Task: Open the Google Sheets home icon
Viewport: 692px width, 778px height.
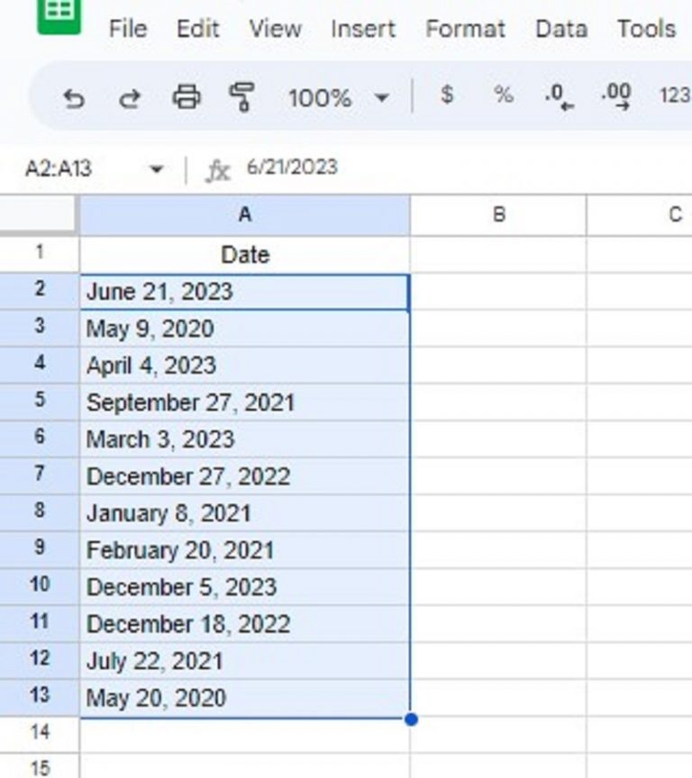Action: tap(59, 15)
